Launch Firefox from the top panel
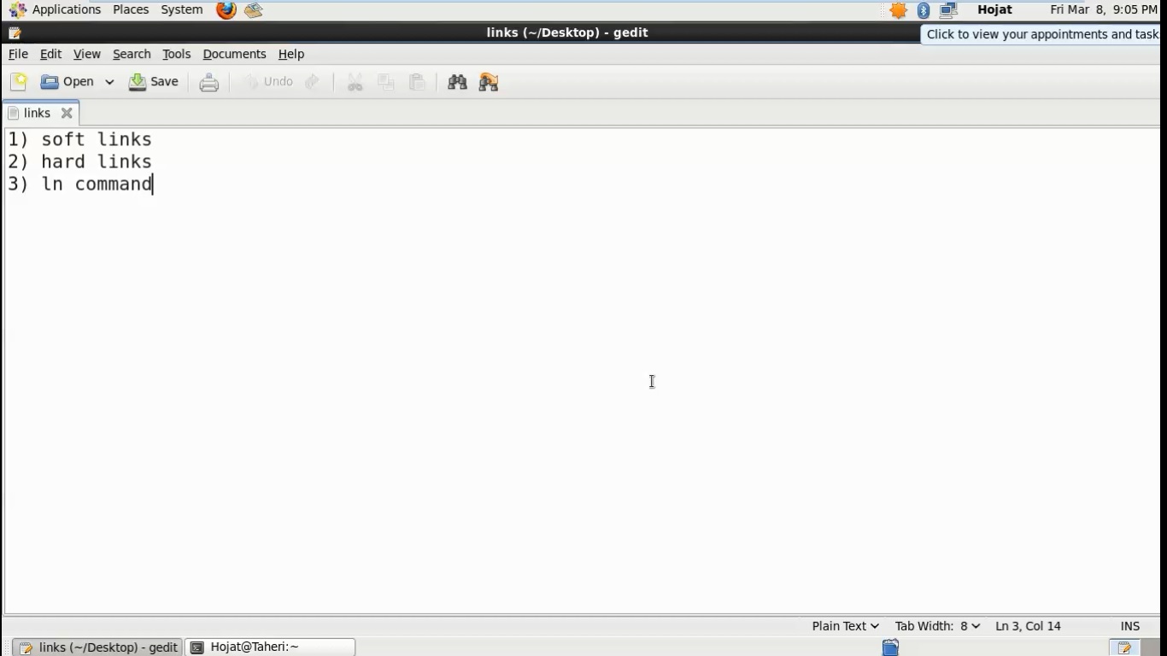 click(226, 10)
